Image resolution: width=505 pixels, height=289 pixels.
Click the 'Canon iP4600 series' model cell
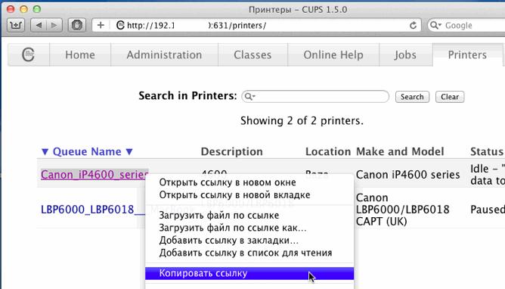(x=407, y=175)
